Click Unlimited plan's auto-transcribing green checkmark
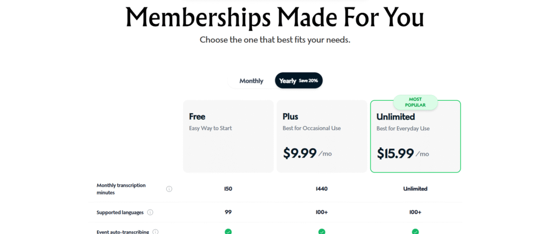553x234 pixels. coord(415,231)
